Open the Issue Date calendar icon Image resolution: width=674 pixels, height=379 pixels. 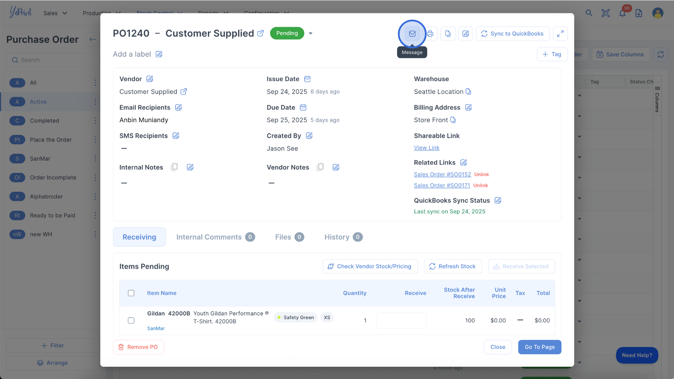pyautogui.click(x=307, y=79)
